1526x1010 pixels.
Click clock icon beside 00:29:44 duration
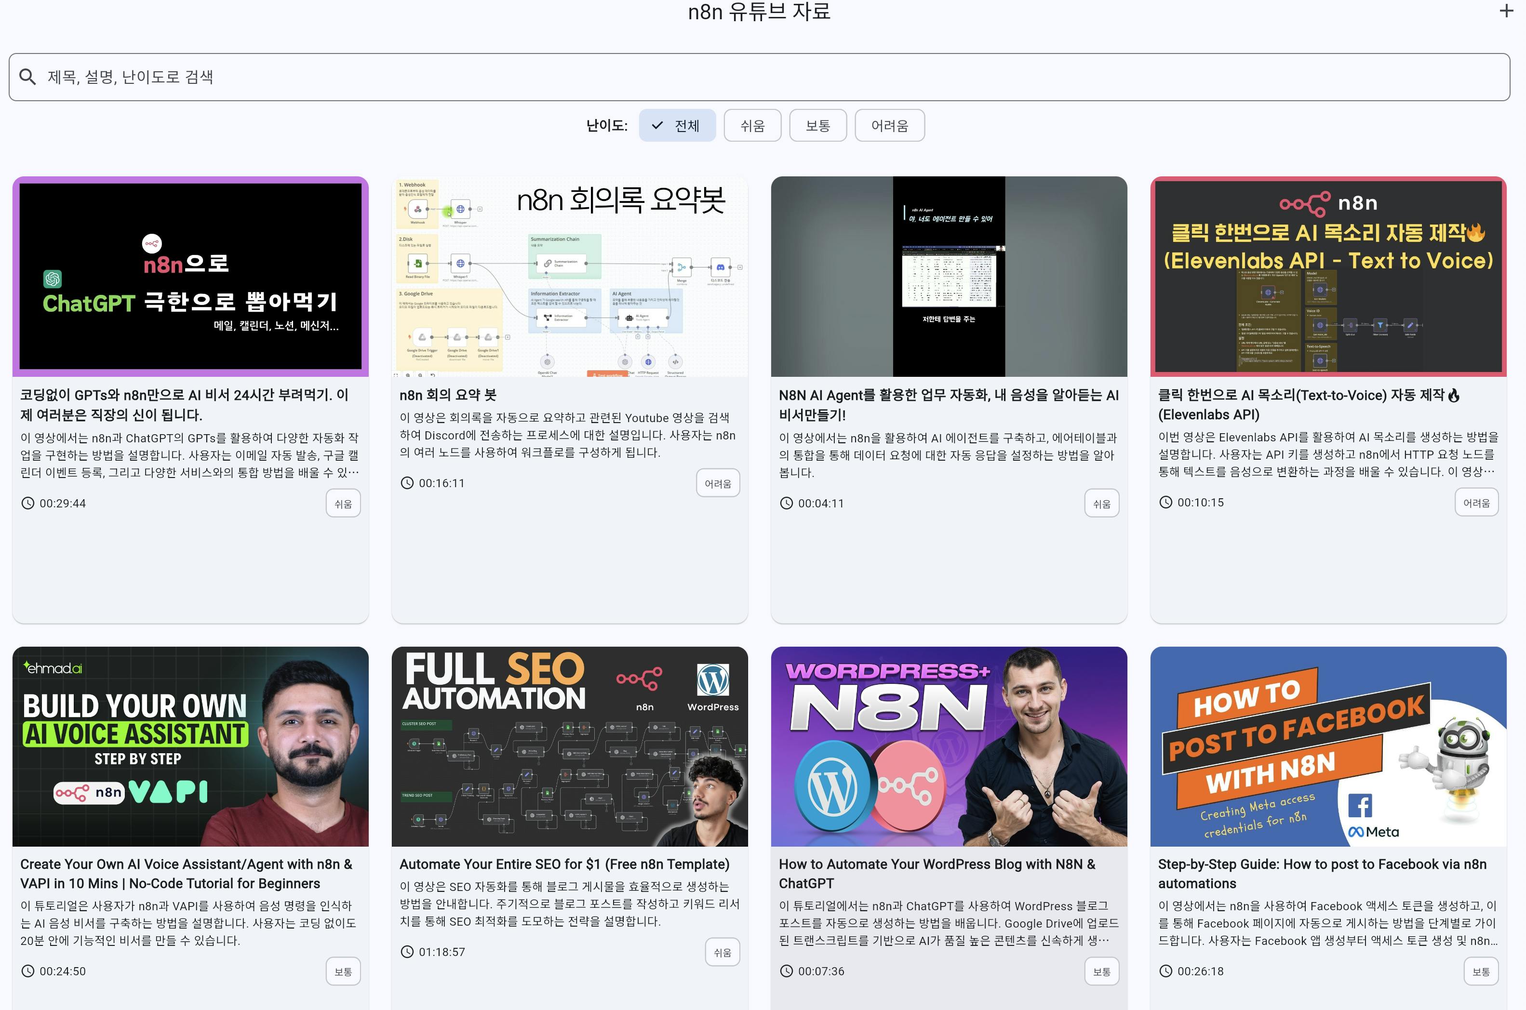(27, 503)
